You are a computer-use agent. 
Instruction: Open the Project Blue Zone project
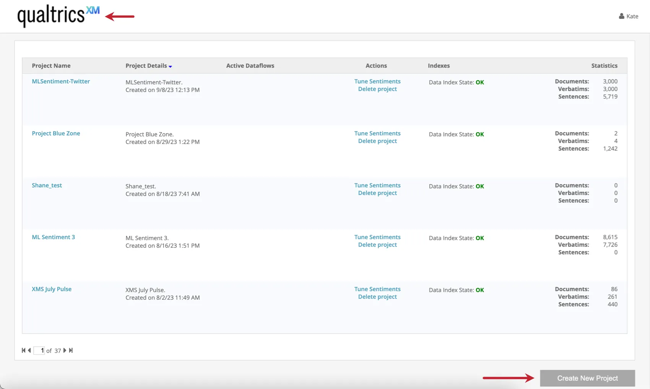[x=56, y=133]
